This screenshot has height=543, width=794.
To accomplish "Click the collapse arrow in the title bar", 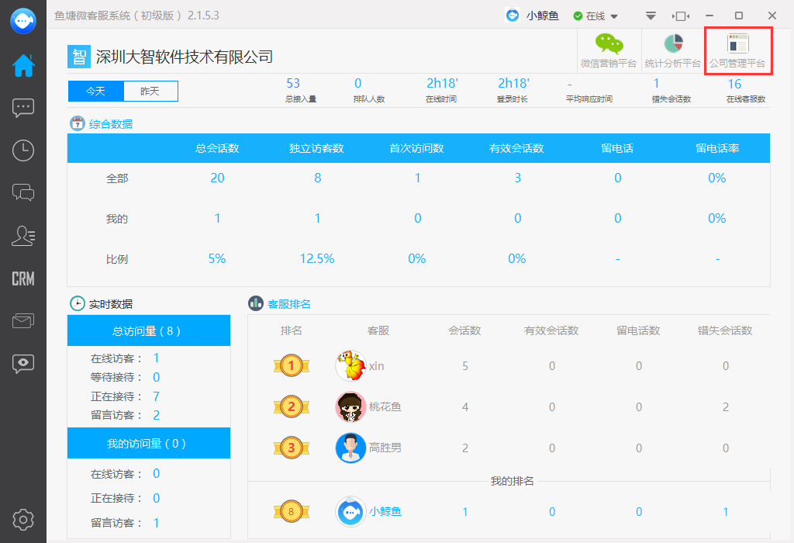I will [651, 15].
